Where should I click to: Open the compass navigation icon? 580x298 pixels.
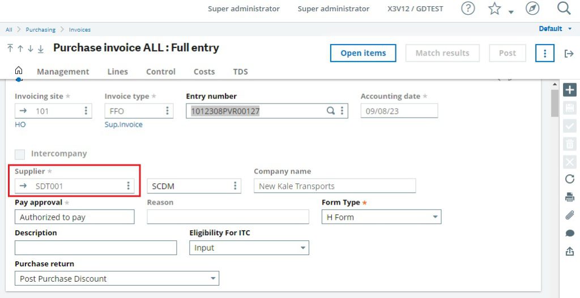point(532,8)
